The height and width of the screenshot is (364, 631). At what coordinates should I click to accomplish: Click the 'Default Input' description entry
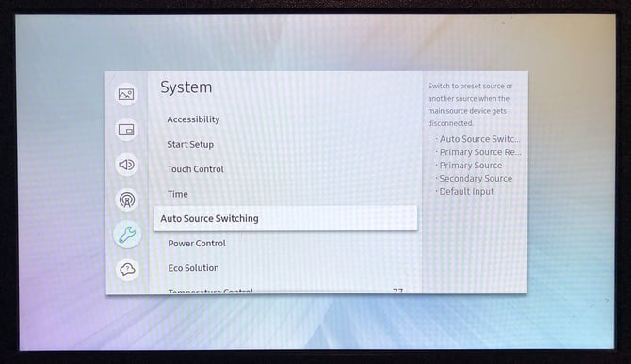[466, 191]
